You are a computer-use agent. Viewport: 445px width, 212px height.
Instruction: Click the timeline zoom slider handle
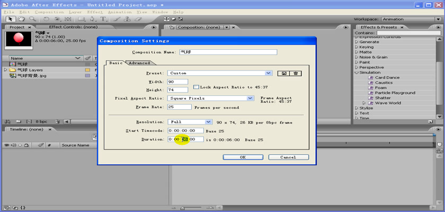[x=183, y=208]
